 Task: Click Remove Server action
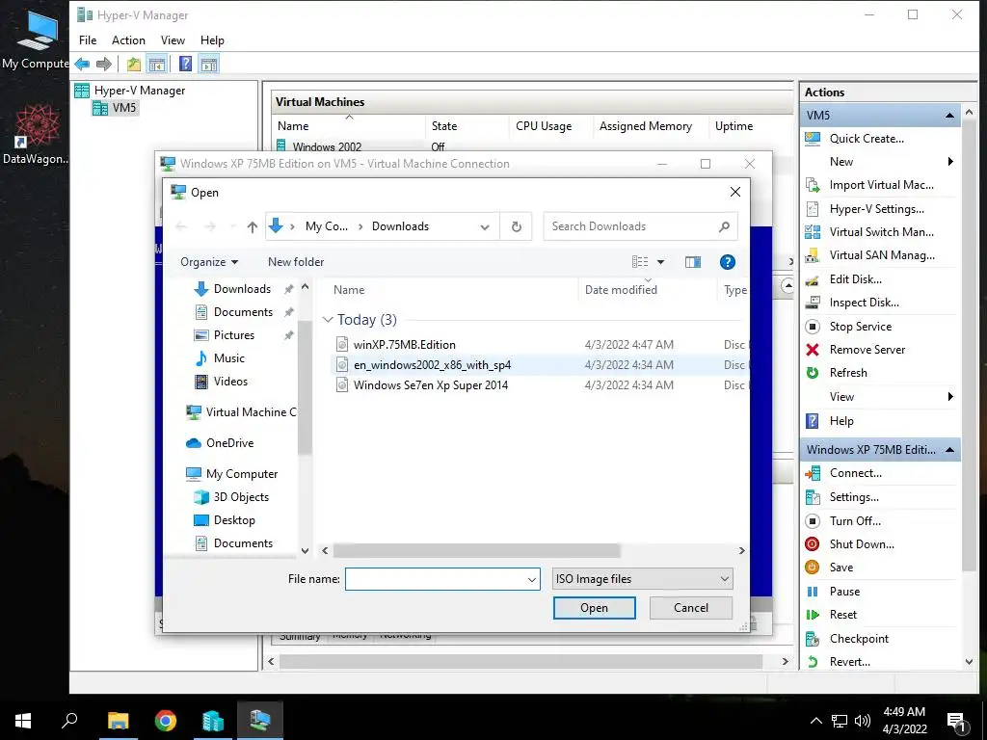tap(867, 350)
